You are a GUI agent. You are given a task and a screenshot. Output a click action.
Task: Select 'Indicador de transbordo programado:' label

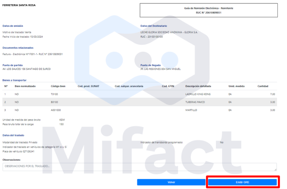[x=162, y=143]
